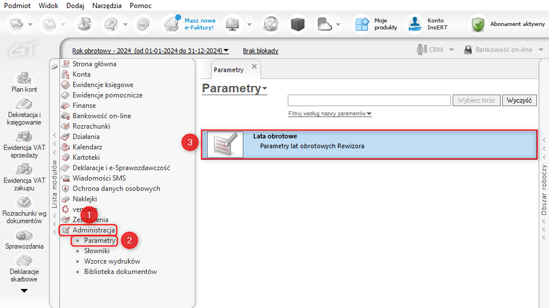This screenshot has height=308, width=549.
Task: Open Plan kont shortcut
Action: [x=24, y=82]
